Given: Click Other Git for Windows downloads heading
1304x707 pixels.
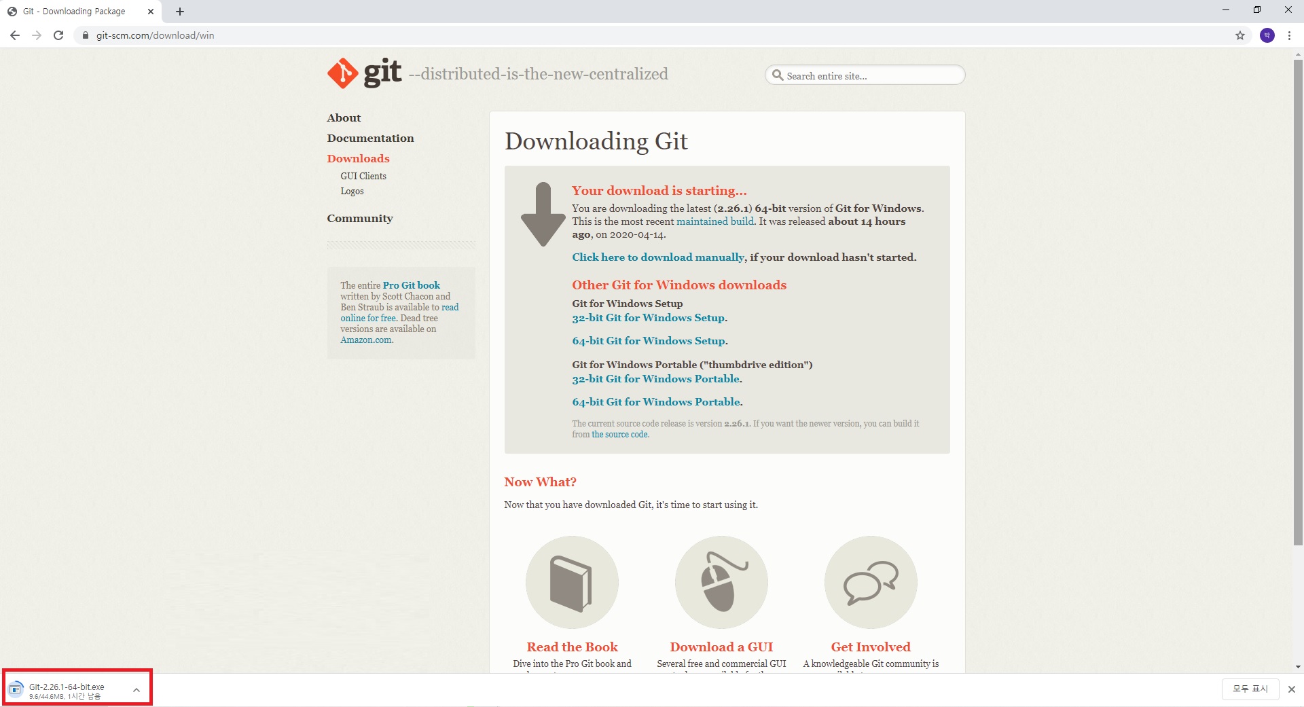Looking at the screenshot, I should pos(679,285).
